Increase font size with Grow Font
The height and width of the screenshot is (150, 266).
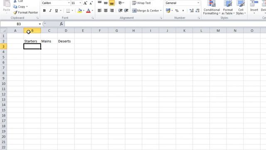click(x=85, y=3)
